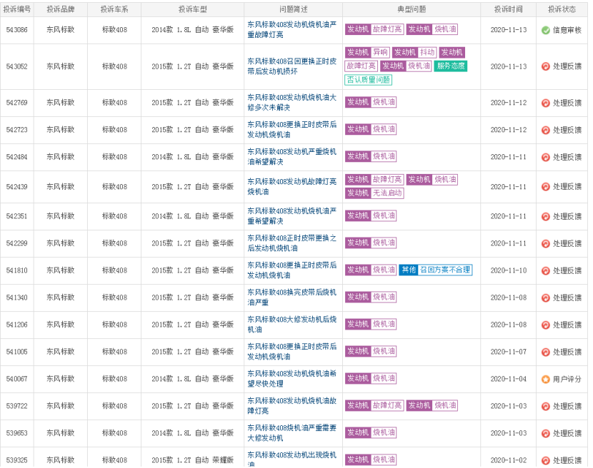
Task: Click red status icon in row 542484
Action: click(545, 157)
